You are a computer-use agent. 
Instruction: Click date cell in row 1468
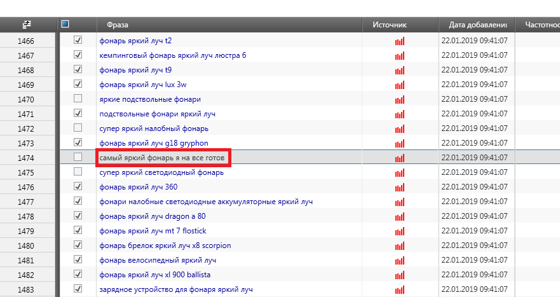(474, 70)
